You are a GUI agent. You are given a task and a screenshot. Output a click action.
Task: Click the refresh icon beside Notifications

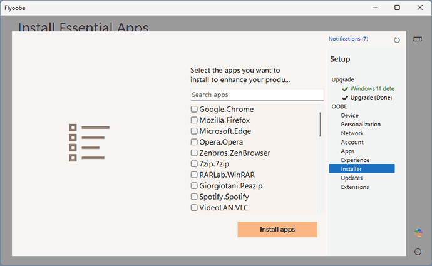(x=397, y=40)
